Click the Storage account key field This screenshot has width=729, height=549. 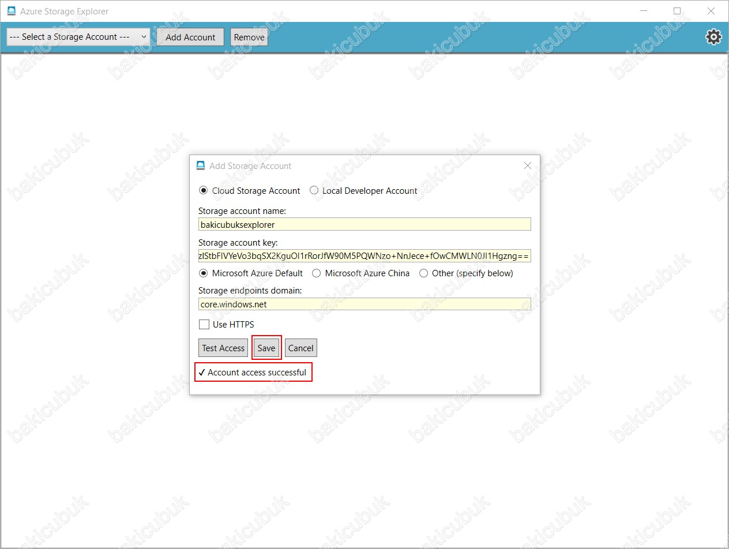pos(364,256)
